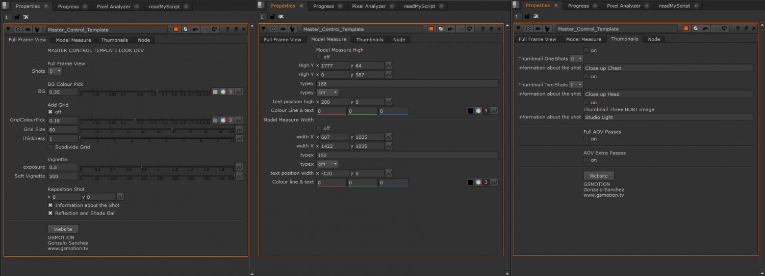
Task: Click the animation icon on the width X 607 row
Action: [389, 137]
